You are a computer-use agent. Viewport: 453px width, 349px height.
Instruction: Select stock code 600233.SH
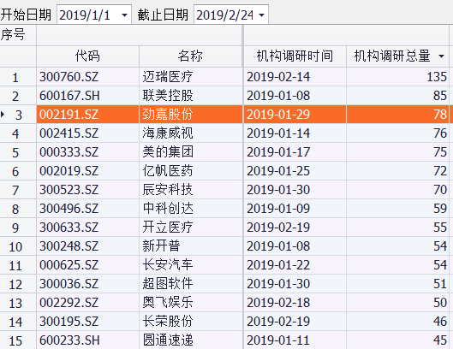pos(69,340)
